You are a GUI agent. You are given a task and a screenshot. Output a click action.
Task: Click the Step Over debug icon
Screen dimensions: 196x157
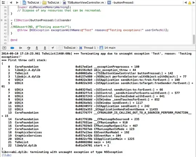[x=29, y=48]
